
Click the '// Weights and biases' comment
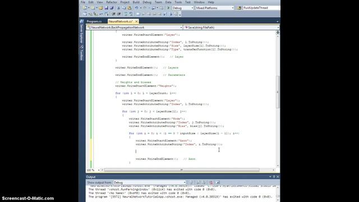pyautogui.click(x=133, y=82)
